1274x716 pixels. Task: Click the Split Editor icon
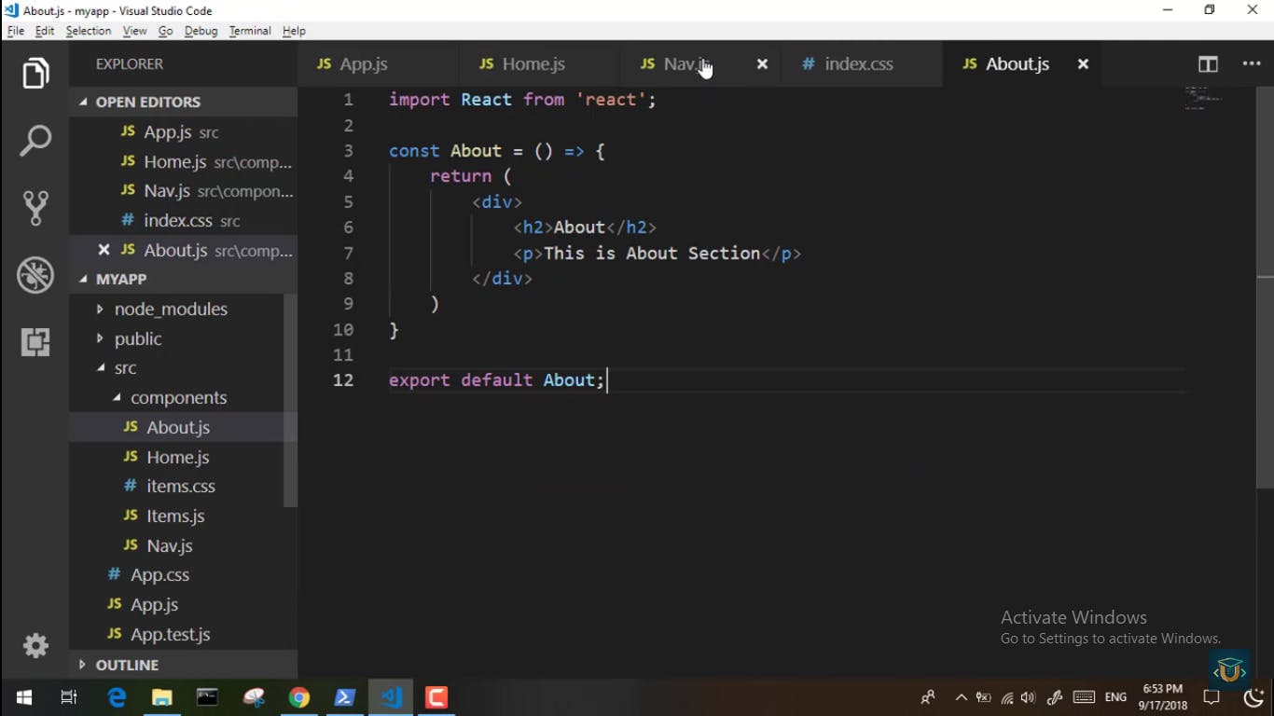(x=1208, y=64)
